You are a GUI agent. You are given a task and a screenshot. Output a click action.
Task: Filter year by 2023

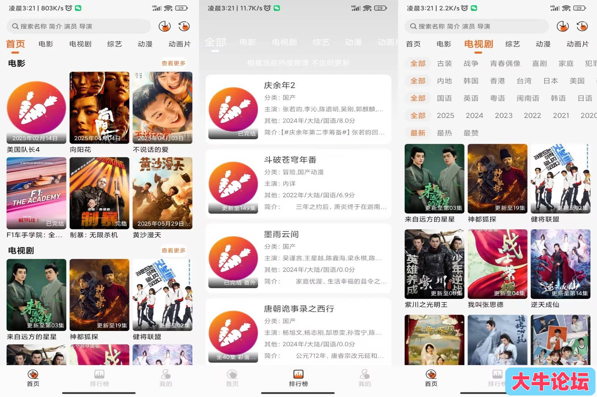(503, 116)
